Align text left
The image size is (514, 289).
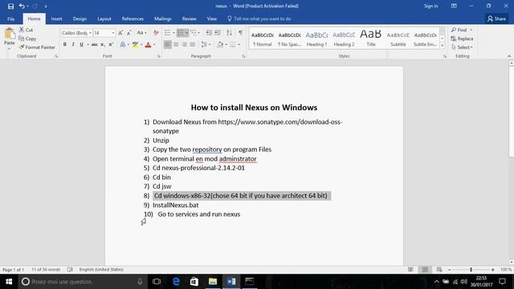pyautogui.click(x=168, y=44)
